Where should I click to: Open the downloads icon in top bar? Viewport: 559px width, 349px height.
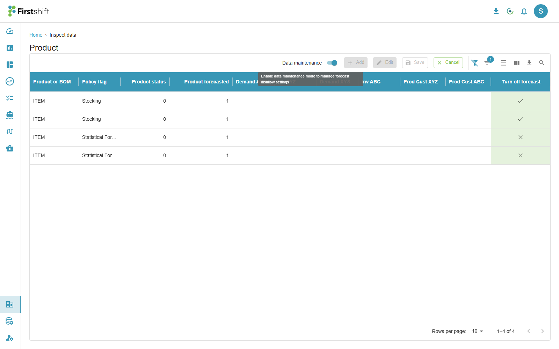[496, 11]
